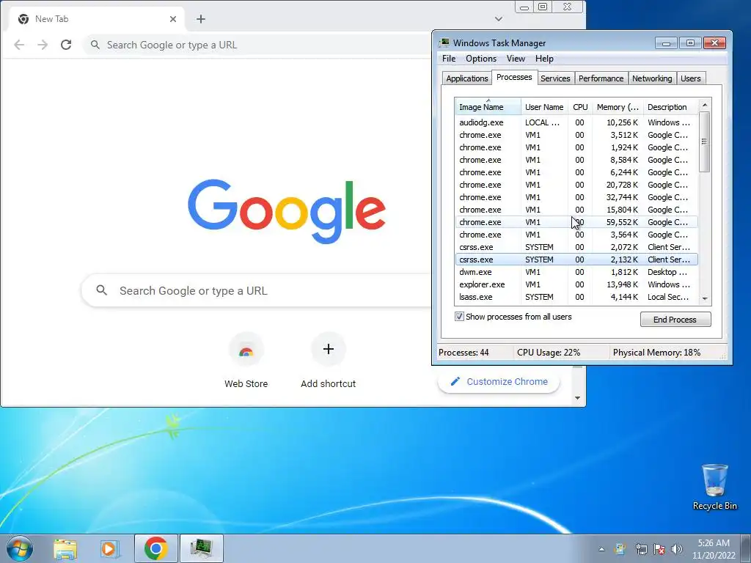
Task: Click the Task Manager title bar icon
Action: [444, 43]
